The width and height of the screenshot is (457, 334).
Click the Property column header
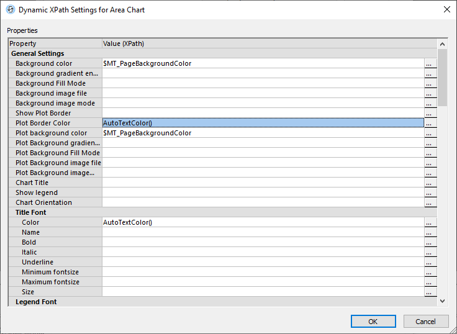pyautogui.click(x=55, y=43)
